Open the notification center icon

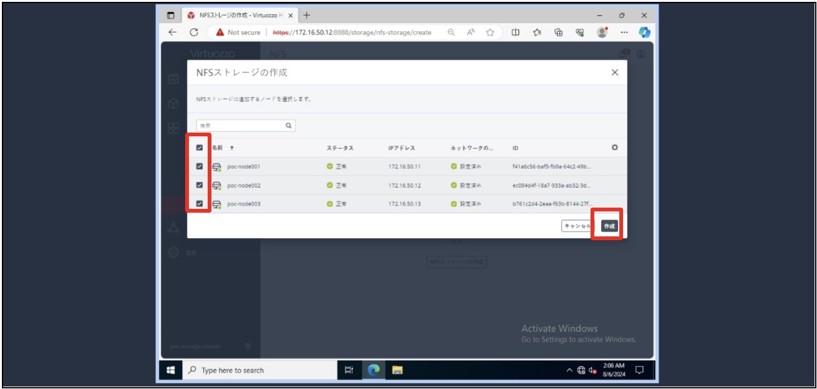639,370
